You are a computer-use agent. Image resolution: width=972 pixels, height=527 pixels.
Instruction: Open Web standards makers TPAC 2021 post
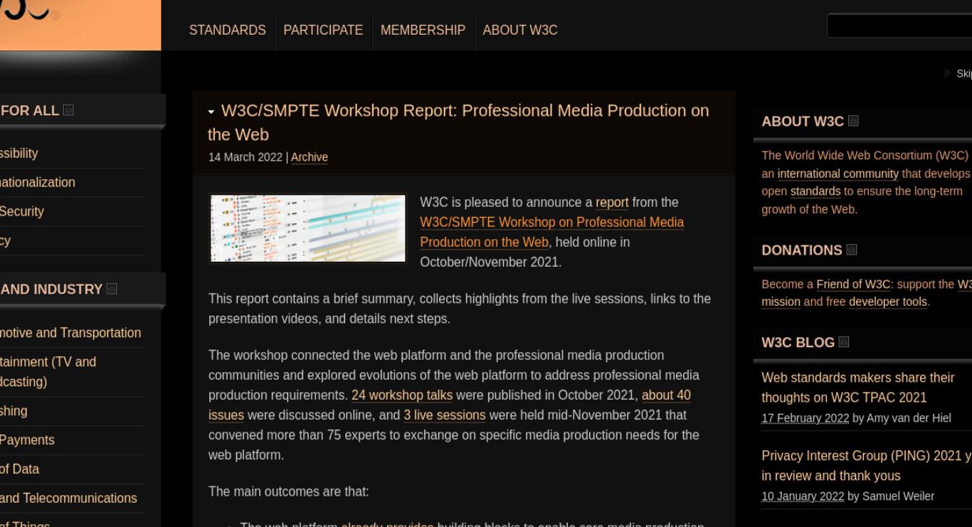point(858,387)
